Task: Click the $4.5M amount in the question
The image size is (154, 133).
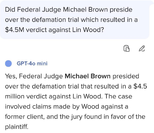Action: tap(15, 30)
